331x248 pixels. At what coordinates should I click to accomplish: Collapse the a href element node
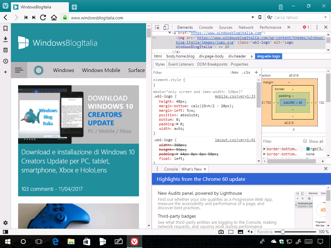170,33
